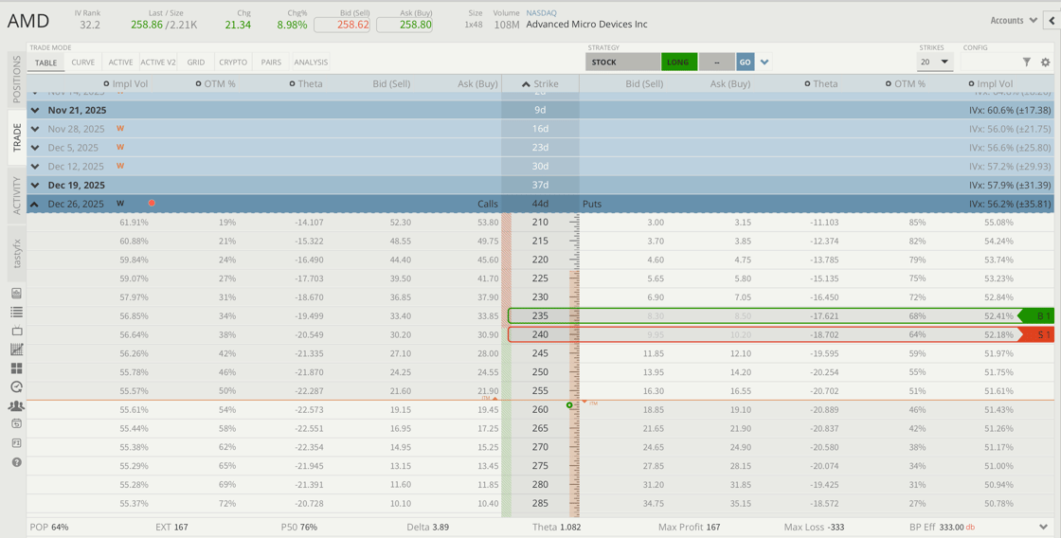Viewport: 1061px width, 538px height.
Task: Switch to the CRYPTO trade mode tab
Action: pos(233,63)
